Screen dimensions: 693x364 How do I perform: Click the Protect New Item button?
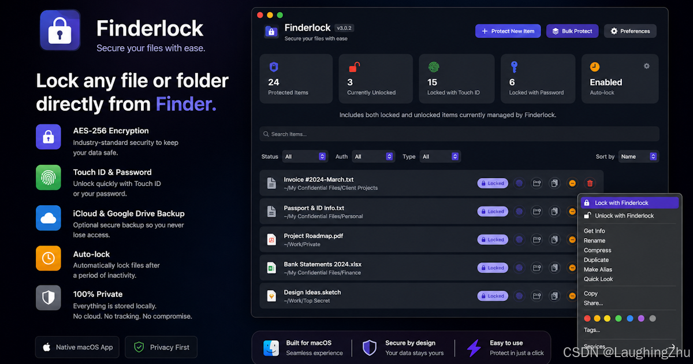click(508, 31)
